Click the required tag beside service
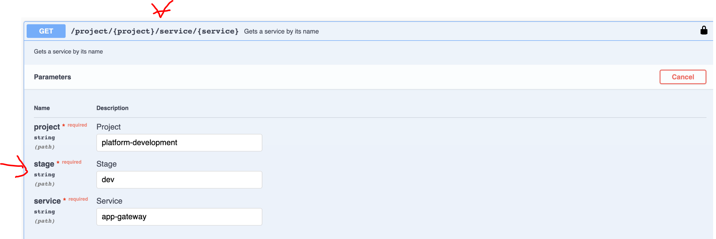Image resolution: width=716 pixels, height=239 pixels. (78, 199)
